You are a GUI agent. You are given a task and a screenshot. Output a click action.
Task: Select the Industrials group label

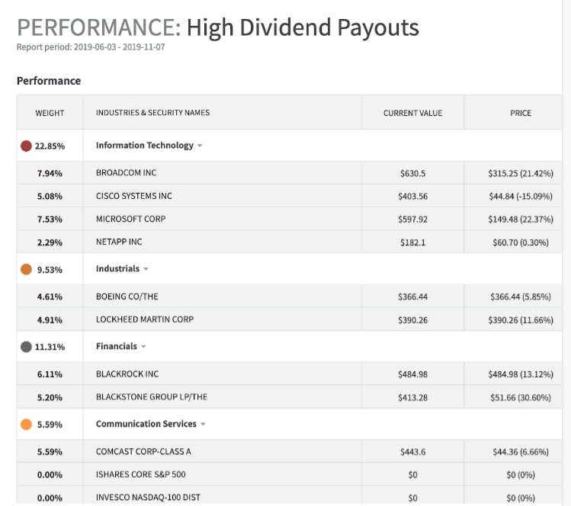tap(117, 269)
